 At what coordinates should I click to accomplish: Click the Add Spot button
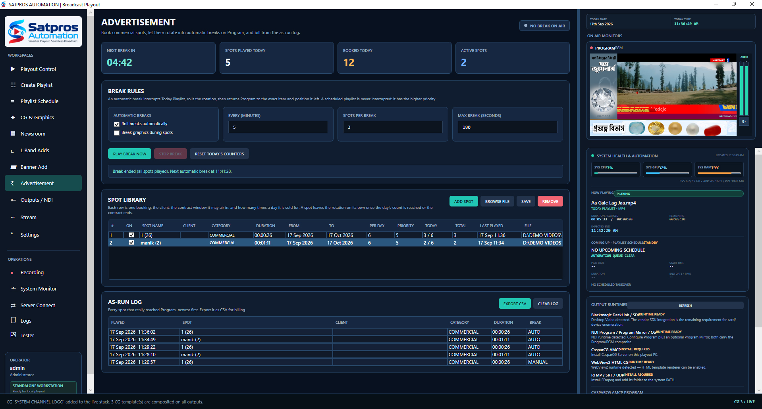click(463, 201)
